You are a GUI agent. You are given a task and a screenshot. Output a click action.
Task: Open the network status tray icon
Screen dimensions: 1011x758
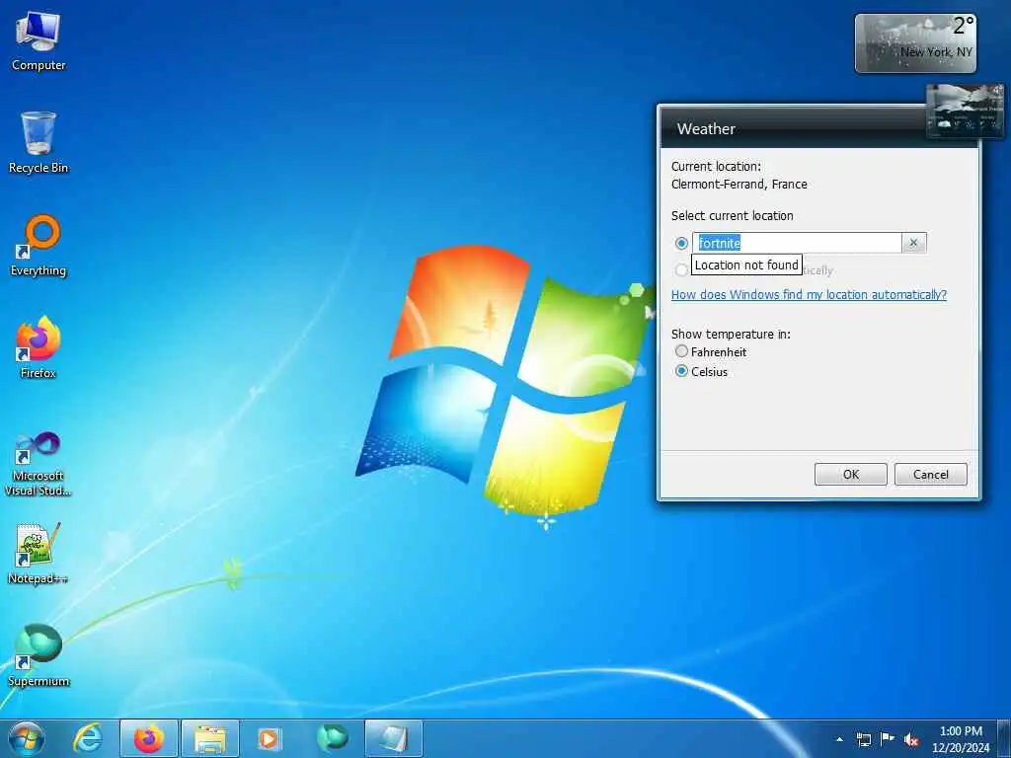863,739
